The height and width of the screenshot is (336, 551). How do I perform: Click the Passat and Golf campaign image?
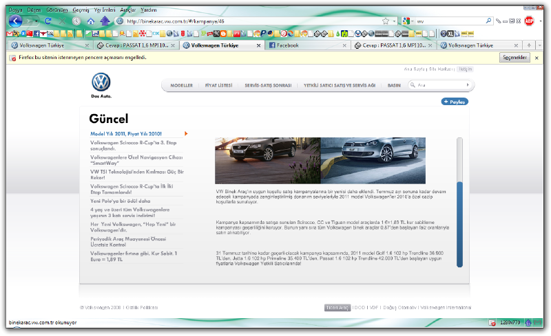(320, 161)
